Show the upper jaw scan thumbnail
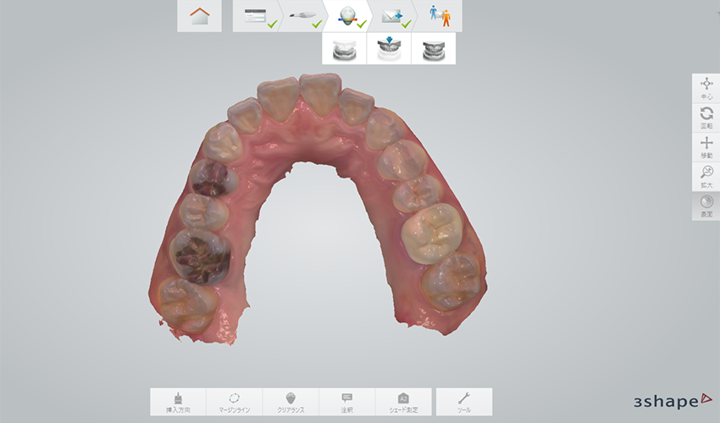This screenshot has width=720, height=423. [344, 48]
